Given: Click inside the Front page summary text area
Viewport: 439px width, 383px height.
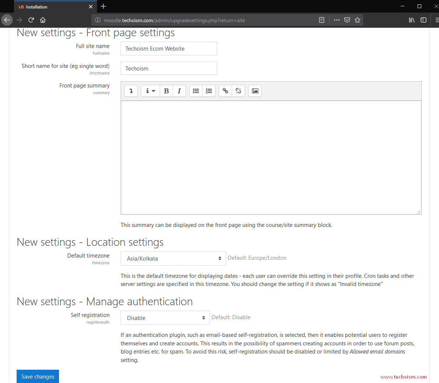Looking at the screenshot, I should (271, 157).
